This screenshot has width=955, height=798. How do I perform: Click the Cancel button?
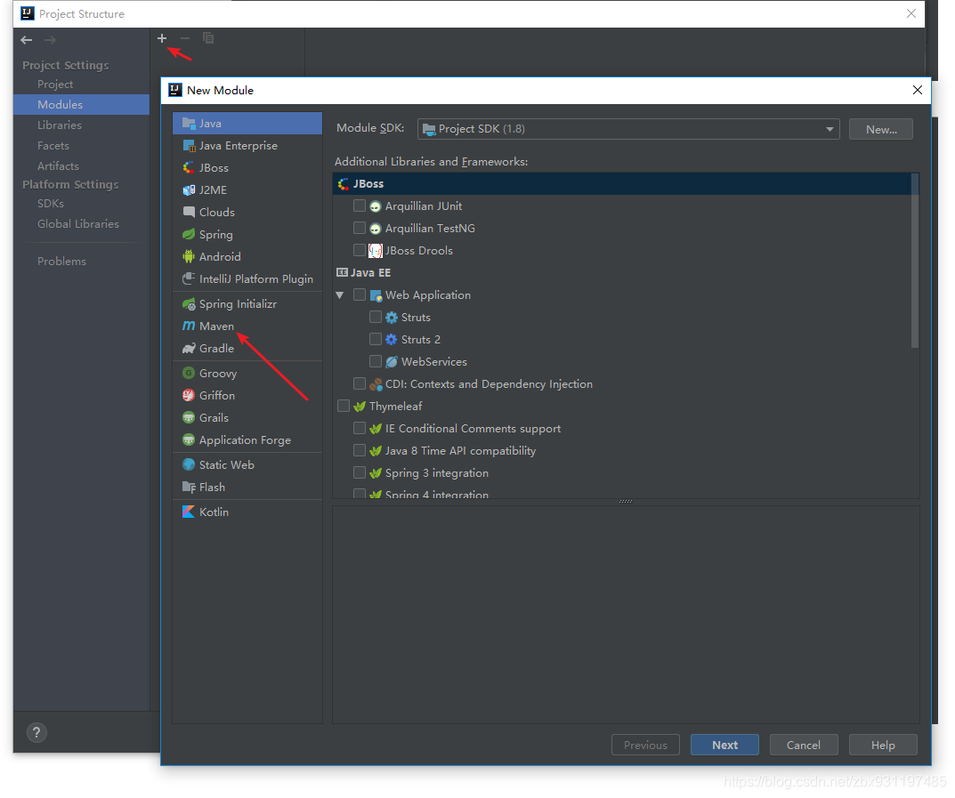(x=804, y=745)
